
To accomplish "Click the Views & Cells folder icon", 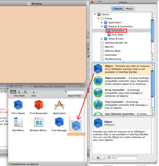I will click(x=106, y=39).
